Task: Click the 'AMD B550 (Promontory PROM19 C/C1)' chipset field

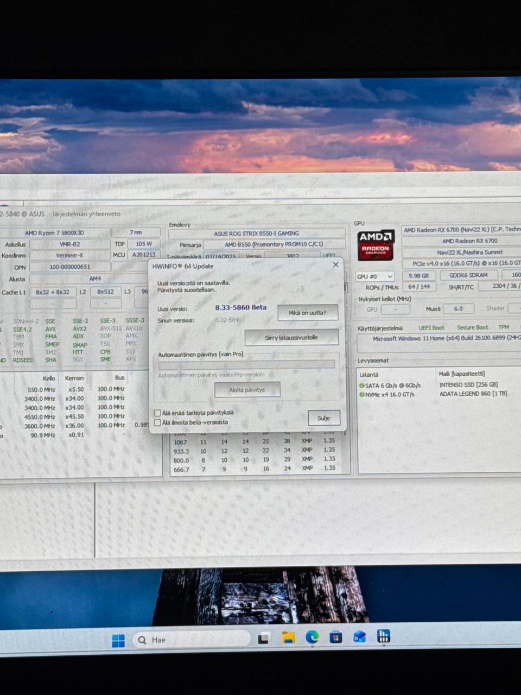Action: click(274, 245)
